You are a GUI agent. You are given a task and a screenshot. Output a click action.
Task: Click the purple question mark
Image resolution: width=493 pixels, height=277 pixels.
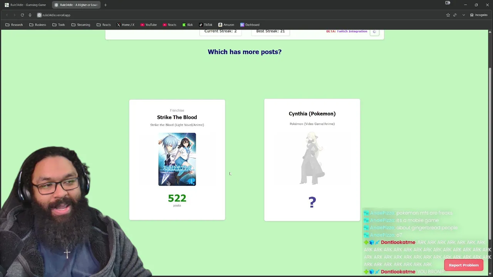tap(312, 202)
